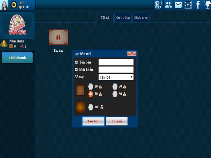Click the Bỏ qua button
Image resolution: width=211 pixels, height=158 pixels.
tap(116, 121)
